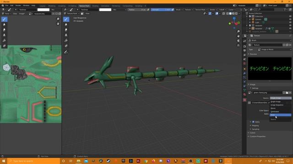Click the pan hand icon in the image editor

[x=58, y=24]
